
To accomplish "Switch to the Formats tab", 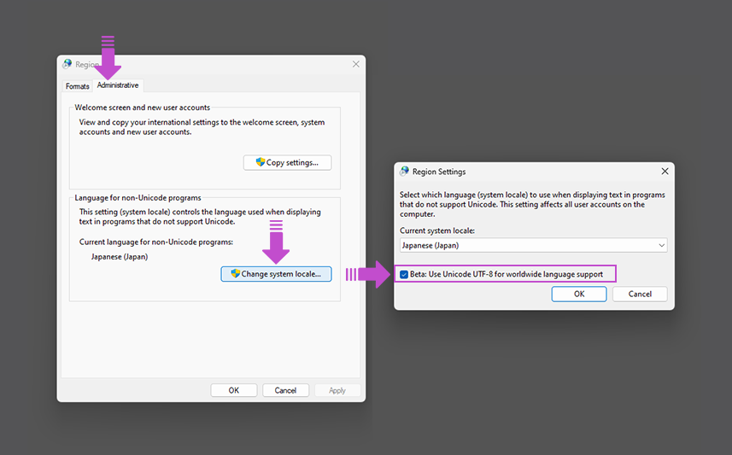I will point(77,86).
